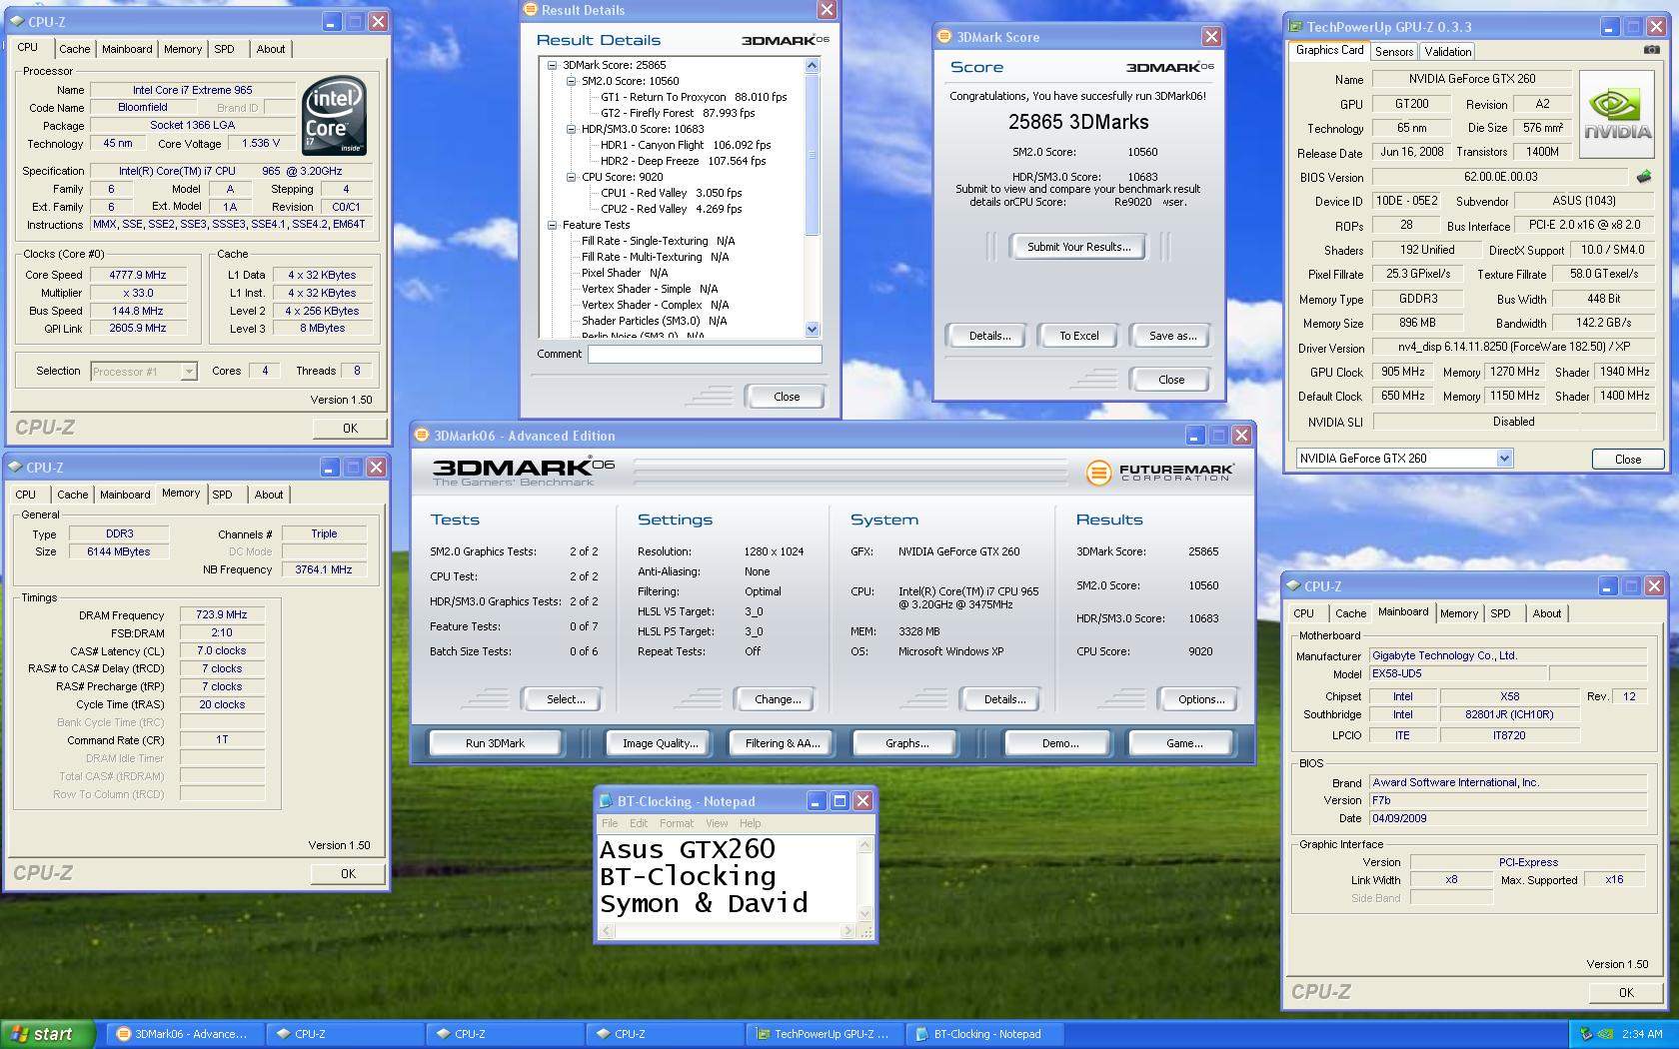Click the Game button in 3DMark06

tap(1183, 743)
